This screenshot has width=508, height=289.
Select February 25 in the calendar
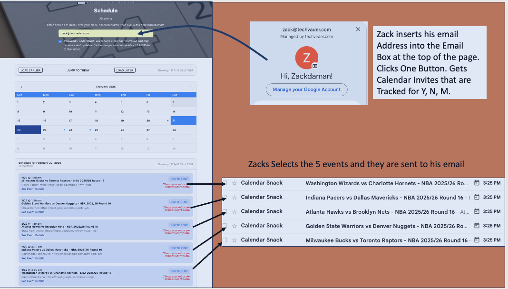click(106, 130)
